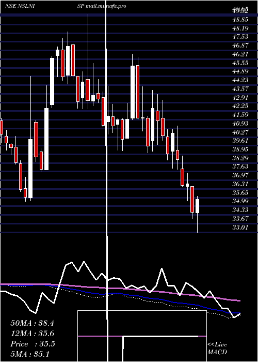
Task: Click the 36.97 price axis label
Action: [240, 175]
